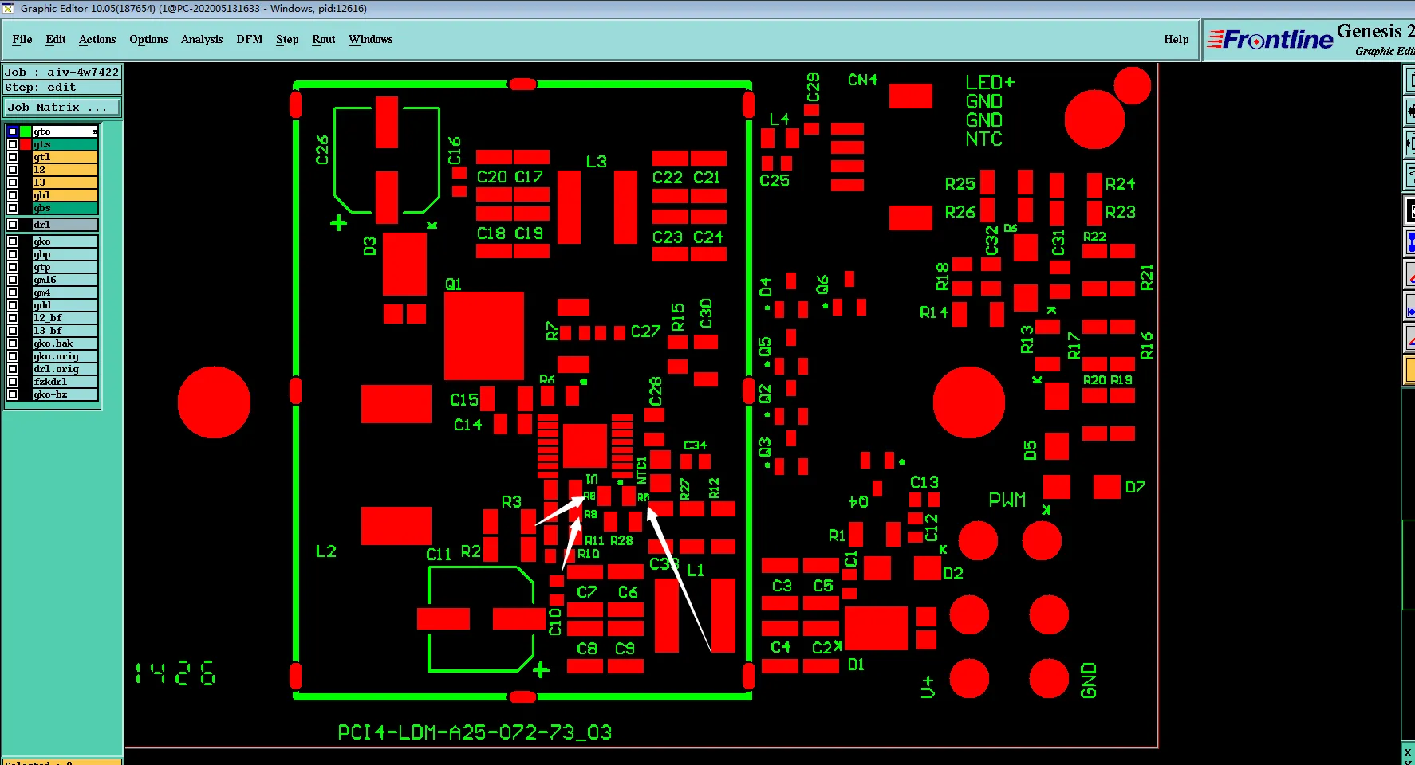
Task: Click the black square icon on right toolbar
Action: coord(1409,211)
